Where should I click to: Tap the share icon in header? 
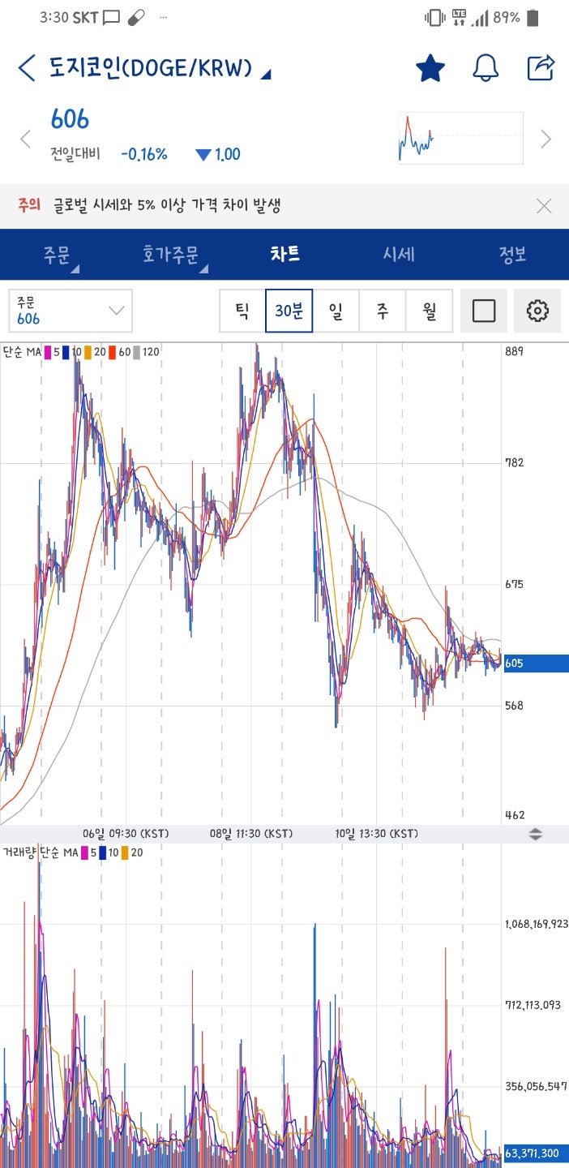541,67
